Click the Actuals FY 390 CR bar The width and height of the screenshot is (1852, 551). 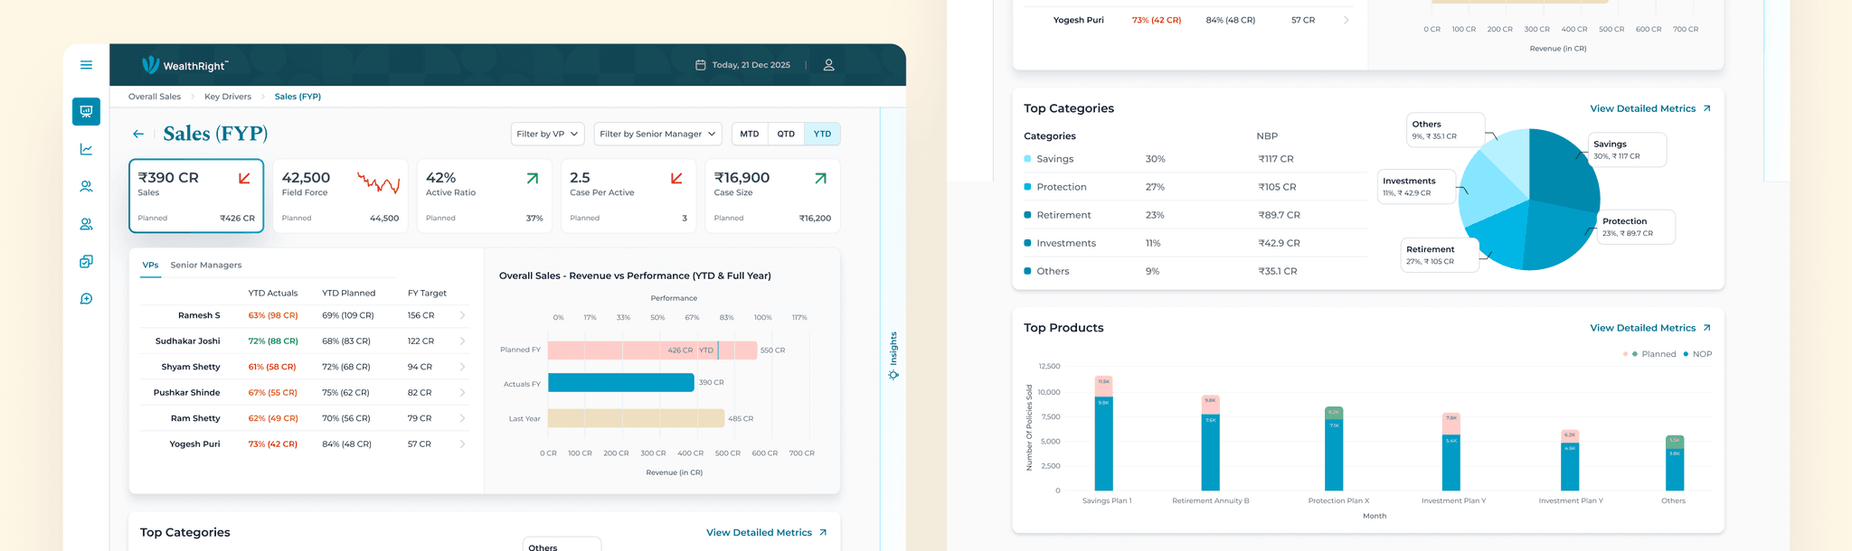[x=621, y=383]
